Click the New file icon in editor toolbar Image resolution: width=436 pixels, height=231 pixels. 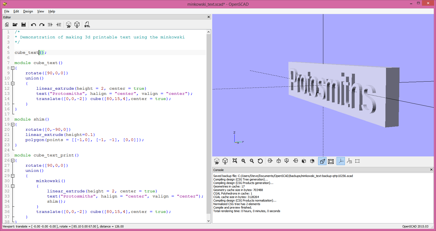pos(7,25)
